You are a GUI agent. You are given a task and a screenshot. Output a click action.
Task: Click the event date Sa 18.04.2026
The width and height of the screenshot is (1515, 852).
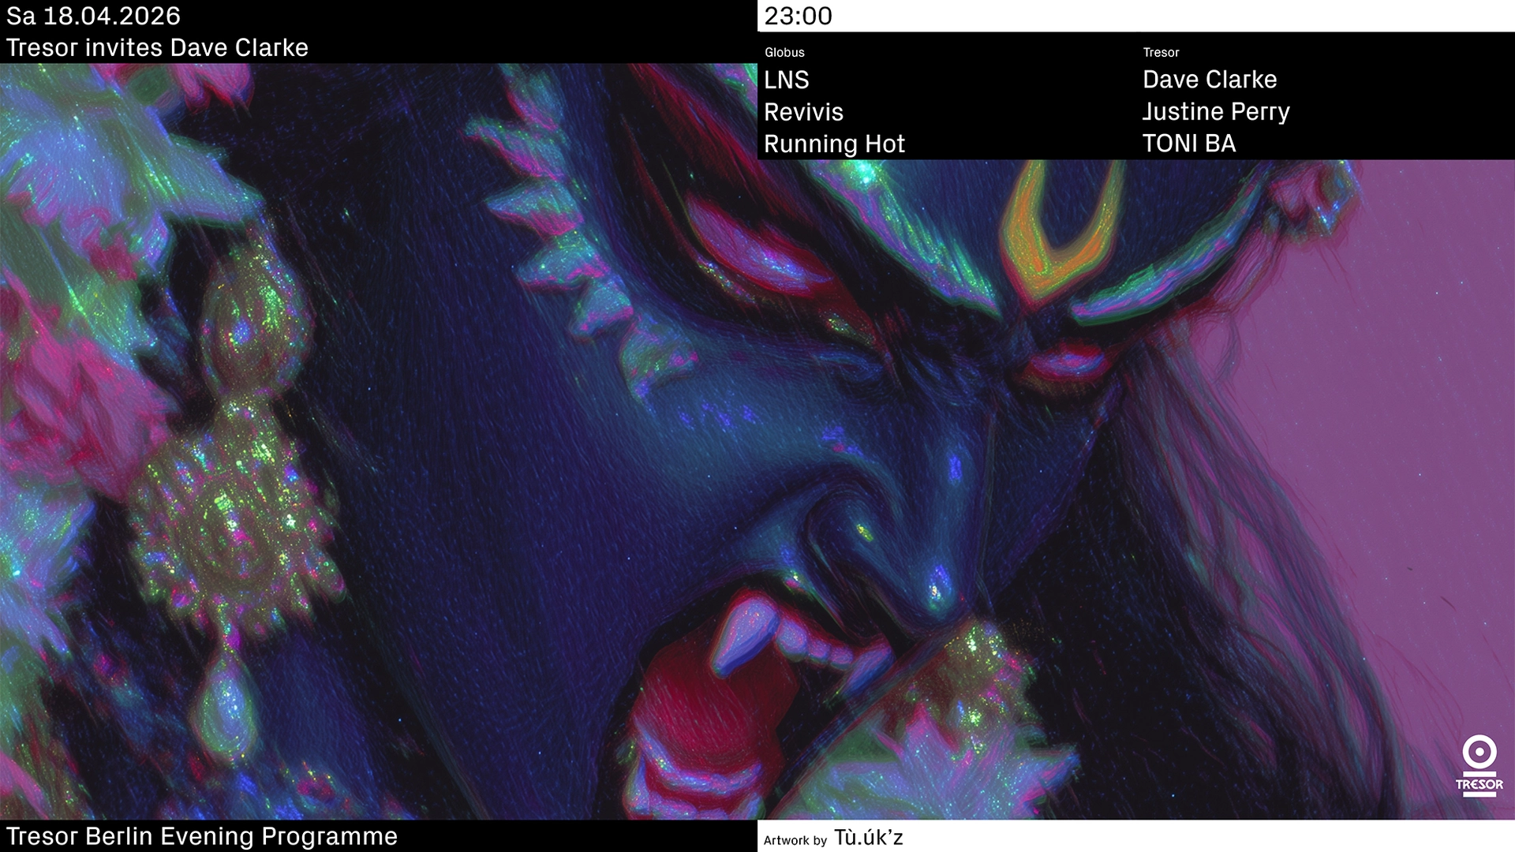(93, 16)
